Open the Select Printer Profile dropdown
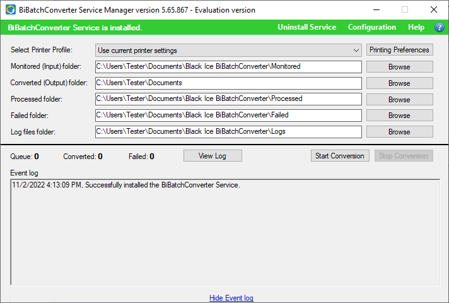Screen dimensions: 449x303 pos(228,50)
